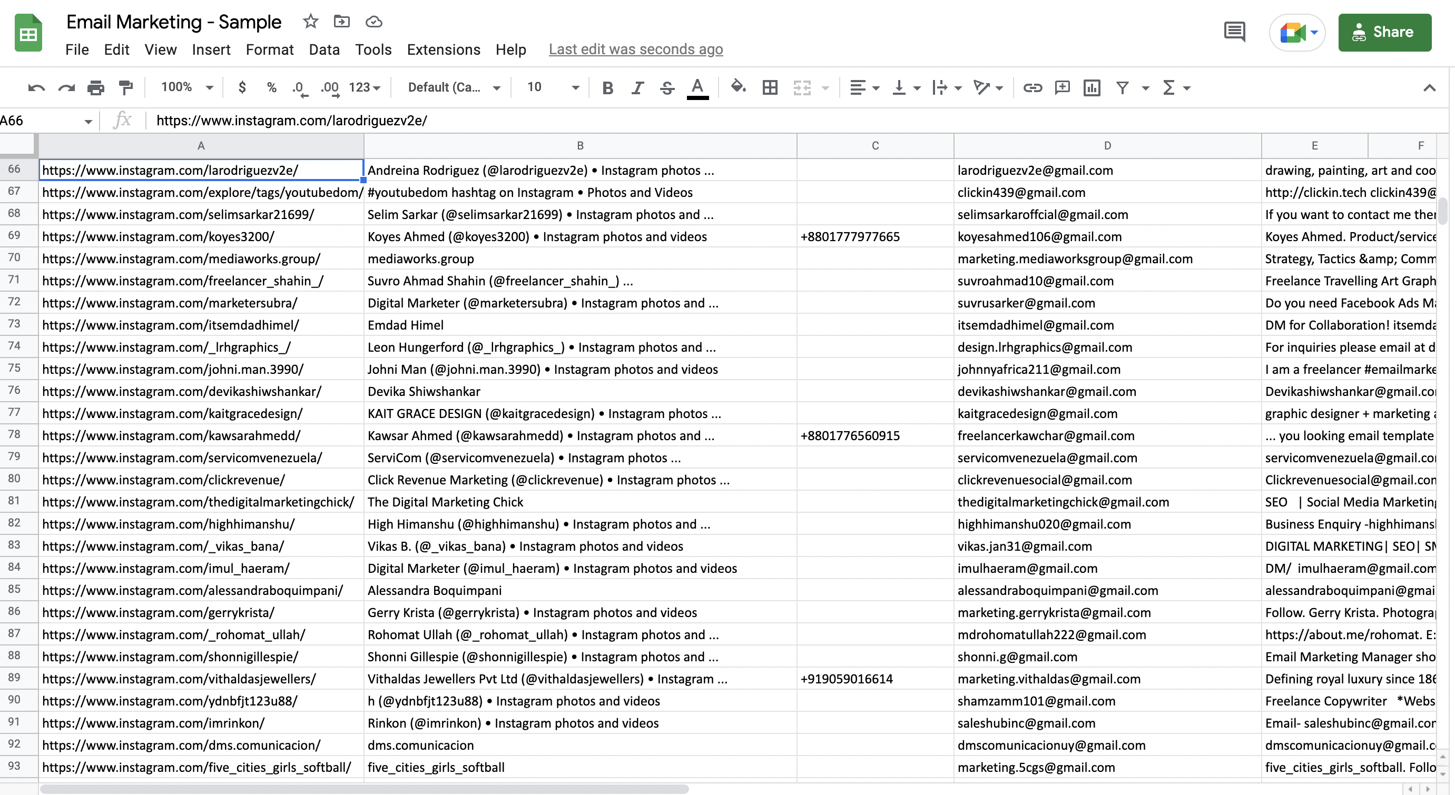The image size is (1455, 795).
Task: Expand merge cells options arrow
Action: [825, 88]
